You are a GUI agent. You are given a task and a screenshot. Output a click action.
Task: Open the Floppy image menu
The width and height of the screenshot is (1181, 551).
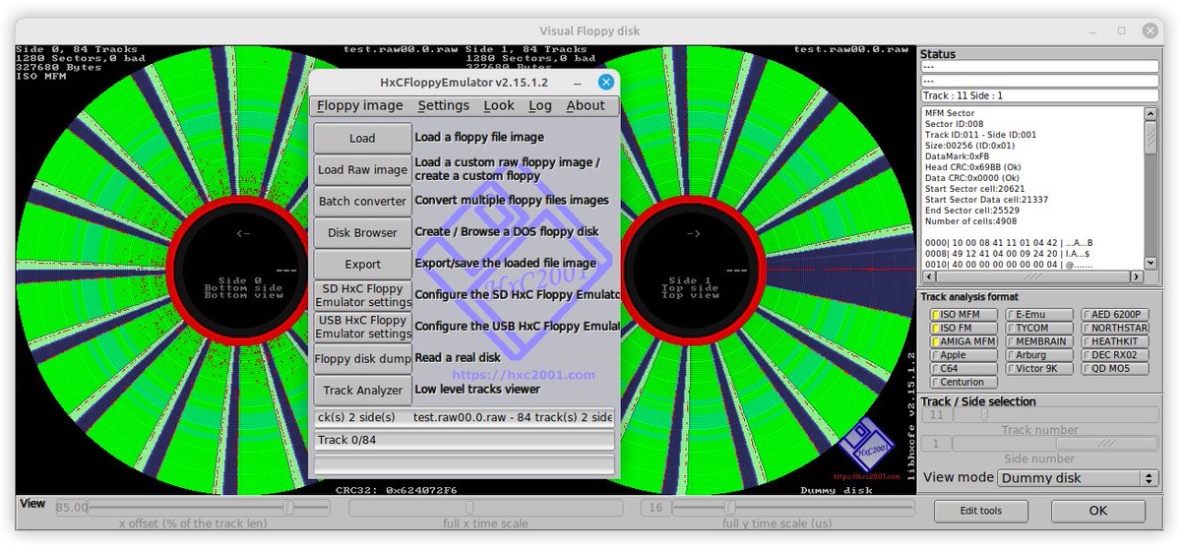pyautogui.click(x=360, y=105)
